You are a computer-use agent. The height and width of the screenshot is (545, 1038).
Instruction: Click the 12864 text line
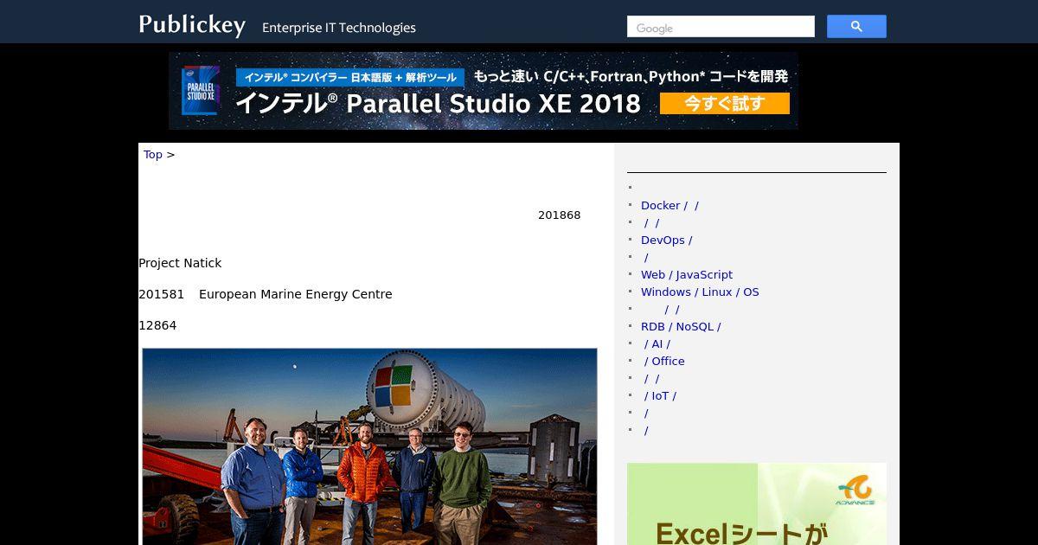(x=157, y=325)
